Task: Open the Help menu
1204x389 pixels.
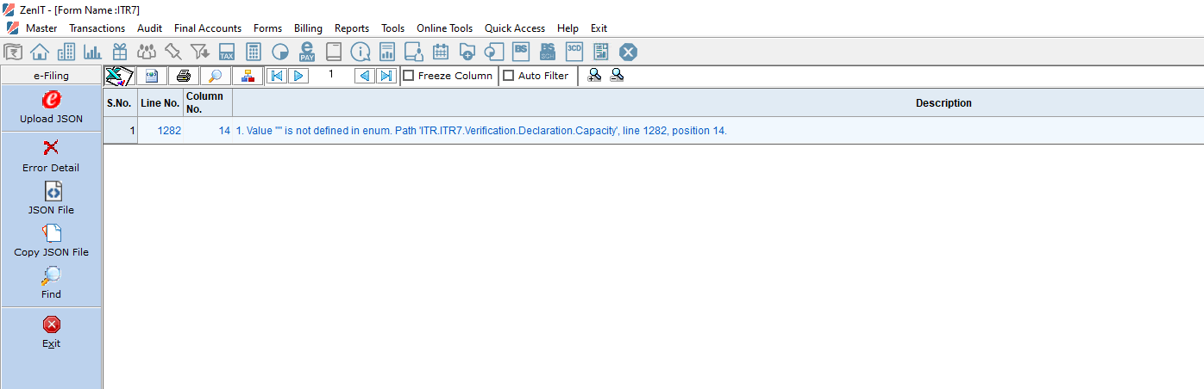Action: [x=568, y=28]
